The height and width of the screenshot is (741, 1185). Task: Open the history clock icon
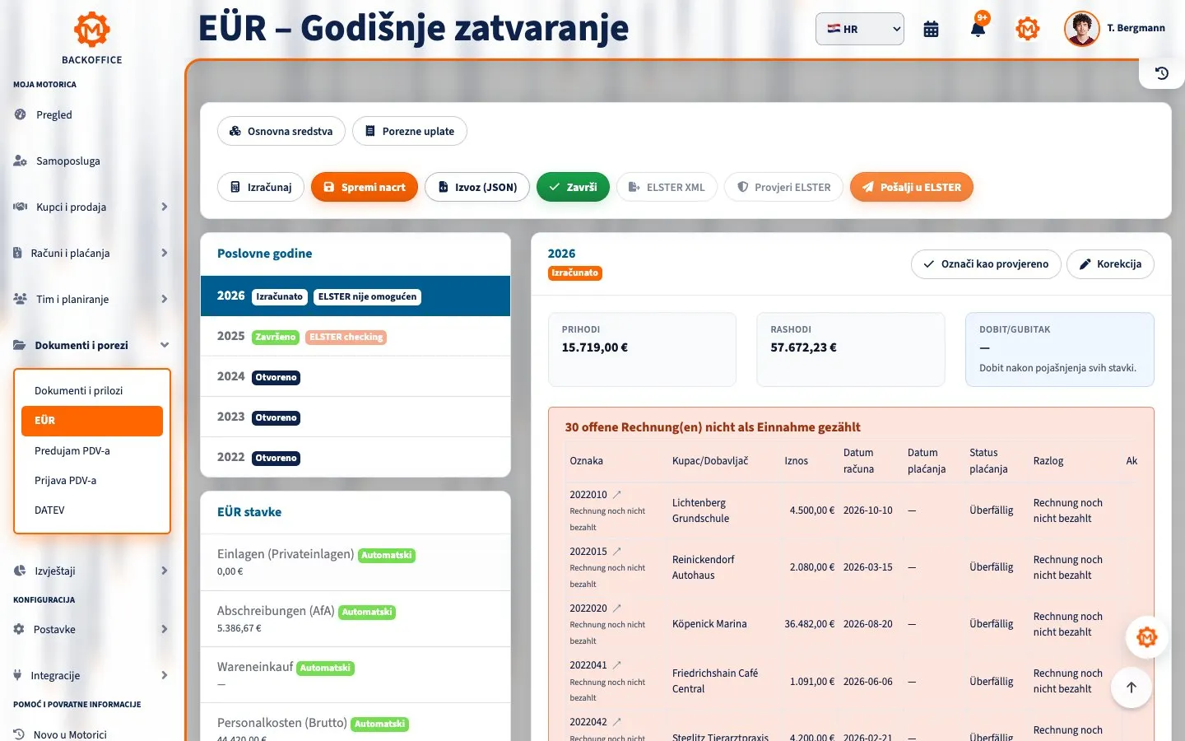[x=1162, y=73]
